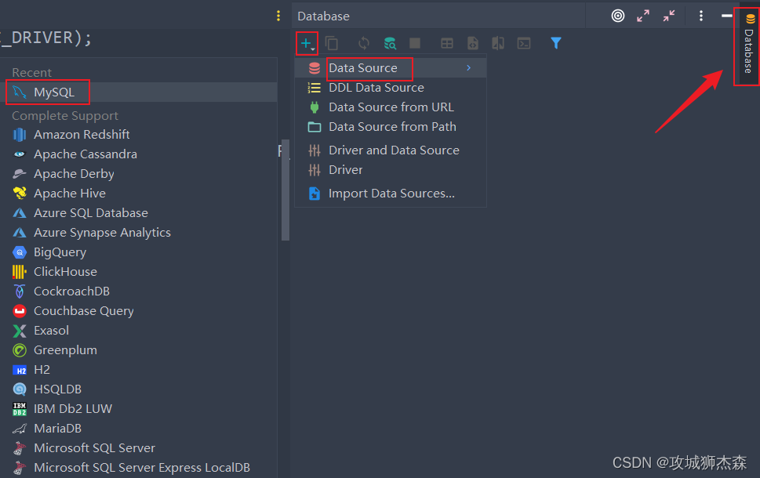Image resolution: width=760 pixels, height=478 pixels.
Task: Select IBM Db2 LUW data source
Action: tap(139, 409)
